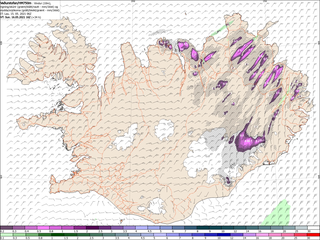Select the initial time line 'IT: Lau. 15. 05. 2021 06Z'
Image resolution: width=320 pixels, height=240 pixels.
pos(16,14)
